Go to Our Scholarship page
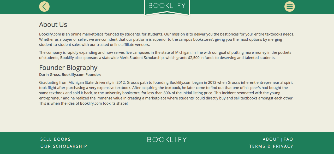The image size is (334, 154). point(64,146)
